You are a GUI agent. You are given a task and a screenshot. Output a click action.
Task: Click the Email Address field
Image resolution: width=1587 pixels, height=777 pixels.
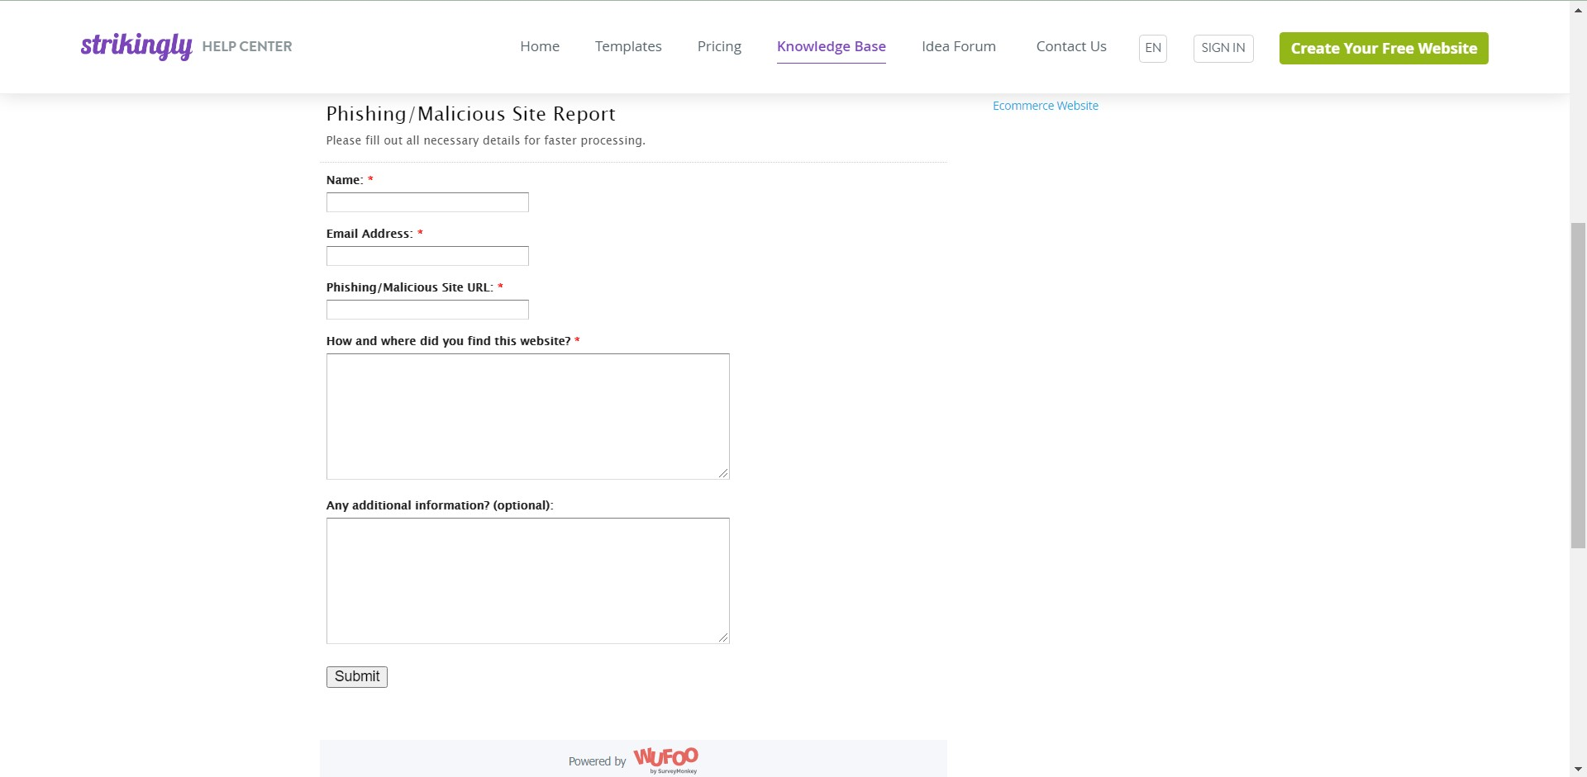[427, 256]
